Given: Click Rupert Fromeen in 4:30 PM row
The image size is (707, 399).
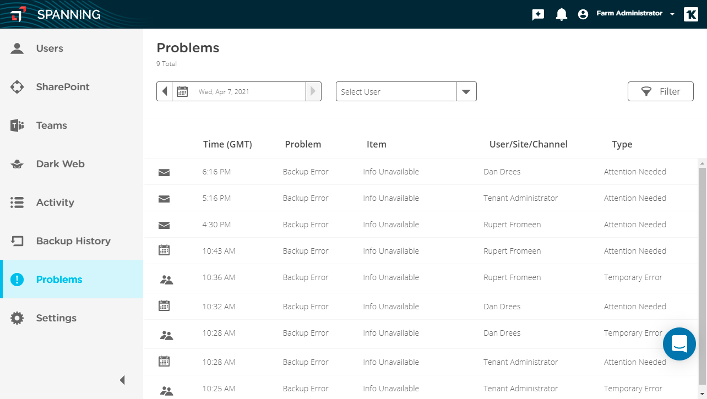Looking at the screenshot, I should click(512, 225).
